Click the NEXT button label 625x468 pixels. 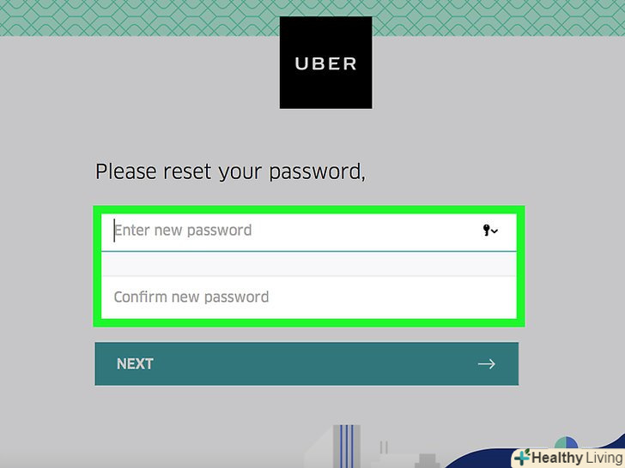[x=135, y=363]
